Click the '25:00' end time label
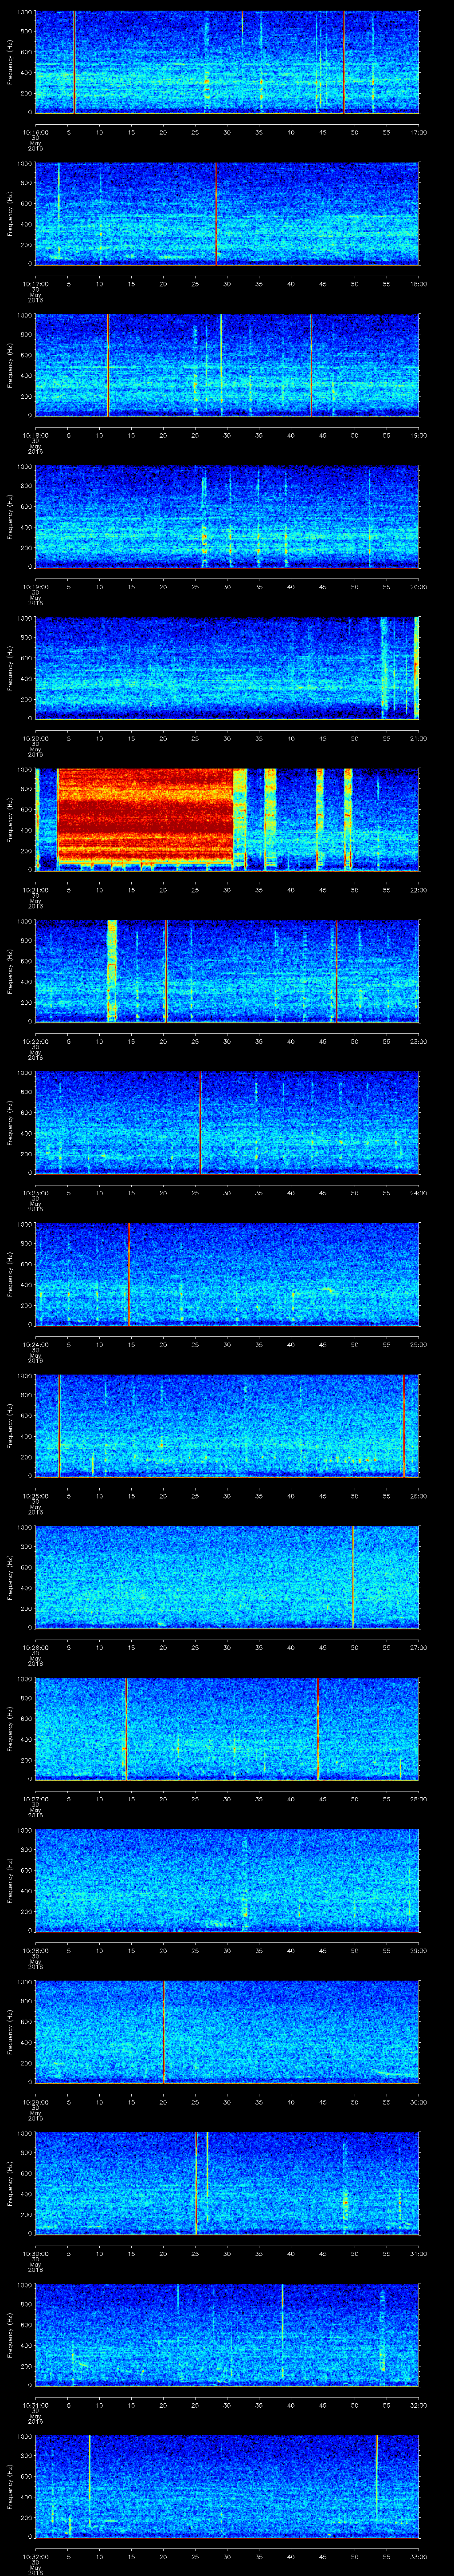Viewport: 454px width, 2576px height. (418, 1344)
